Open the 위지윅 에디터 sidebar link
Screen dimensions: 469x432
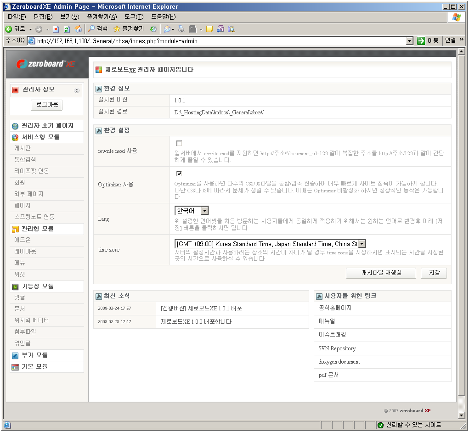pos(31,320)
